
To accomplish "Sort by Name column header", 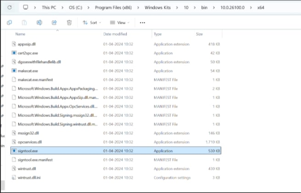I will pyautogui.click(x=20, y=34).
